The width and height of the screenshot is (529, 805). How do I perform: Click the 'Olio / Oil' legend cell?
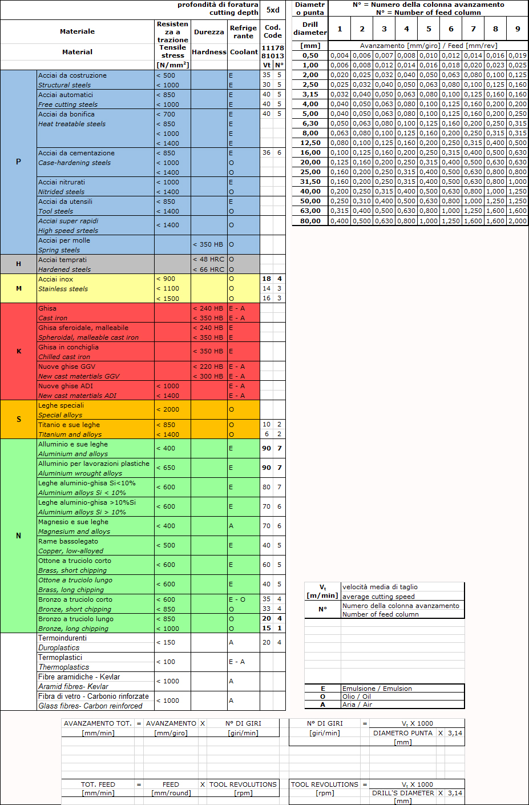[x=402, y=697]
